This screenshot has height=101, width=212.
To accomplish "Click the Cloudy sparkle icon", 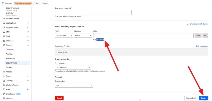I will tap(188, 24).
